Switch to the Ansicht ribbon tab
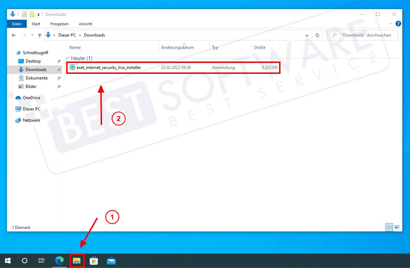The width and height of the screenshot is (410, 268). coord(85,24)
